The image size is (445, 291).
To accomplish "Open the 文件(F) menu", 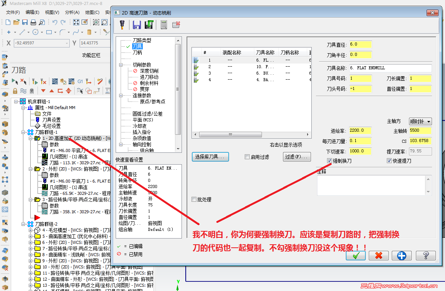I will 13,12.
